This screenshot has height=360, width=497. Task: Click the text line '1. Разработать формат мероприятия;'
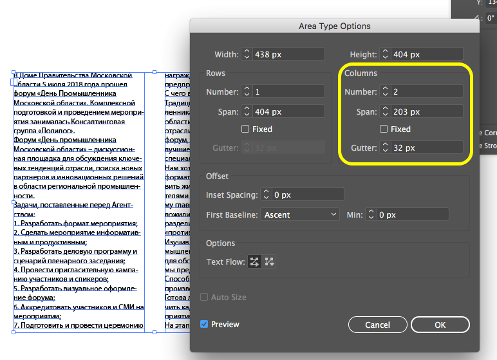click(75, 223)
